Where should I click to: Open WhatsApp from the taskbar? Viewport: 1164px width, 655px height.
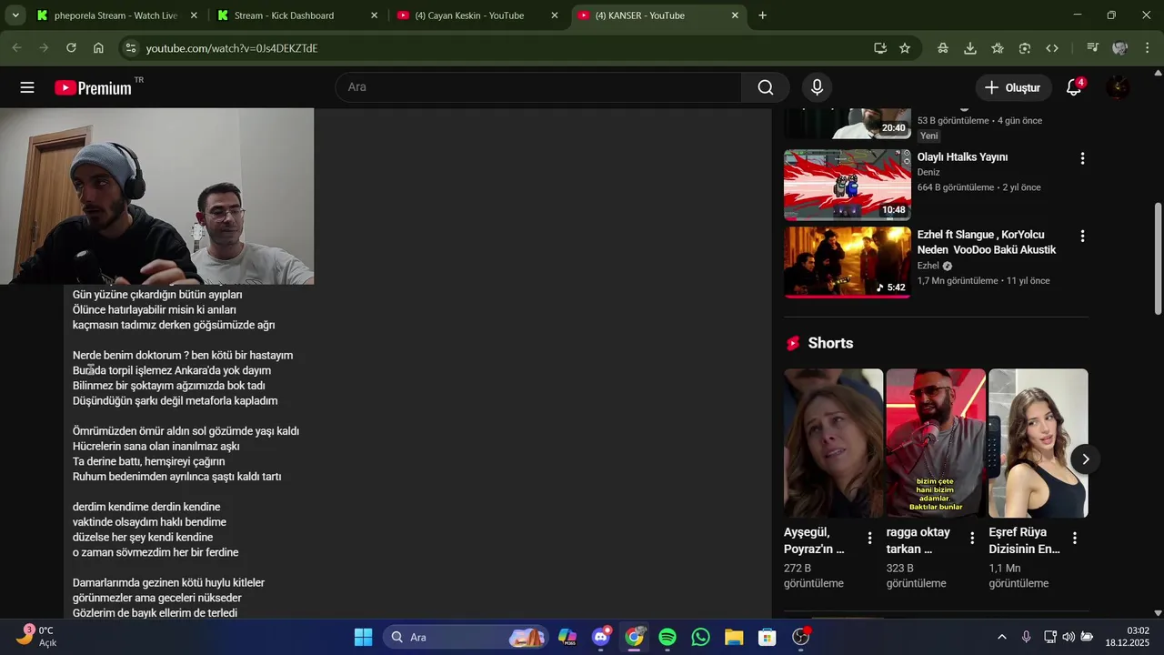700,637
